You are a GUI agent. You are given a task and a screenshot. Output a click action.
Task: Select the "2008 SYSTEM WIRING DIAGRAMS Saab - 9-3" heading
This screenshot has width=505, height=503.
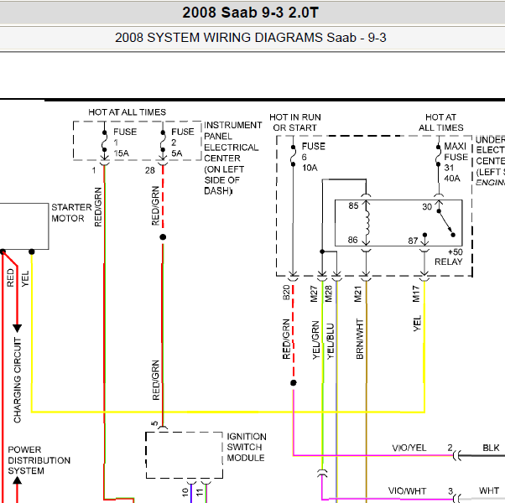click(x=250, y=38)
